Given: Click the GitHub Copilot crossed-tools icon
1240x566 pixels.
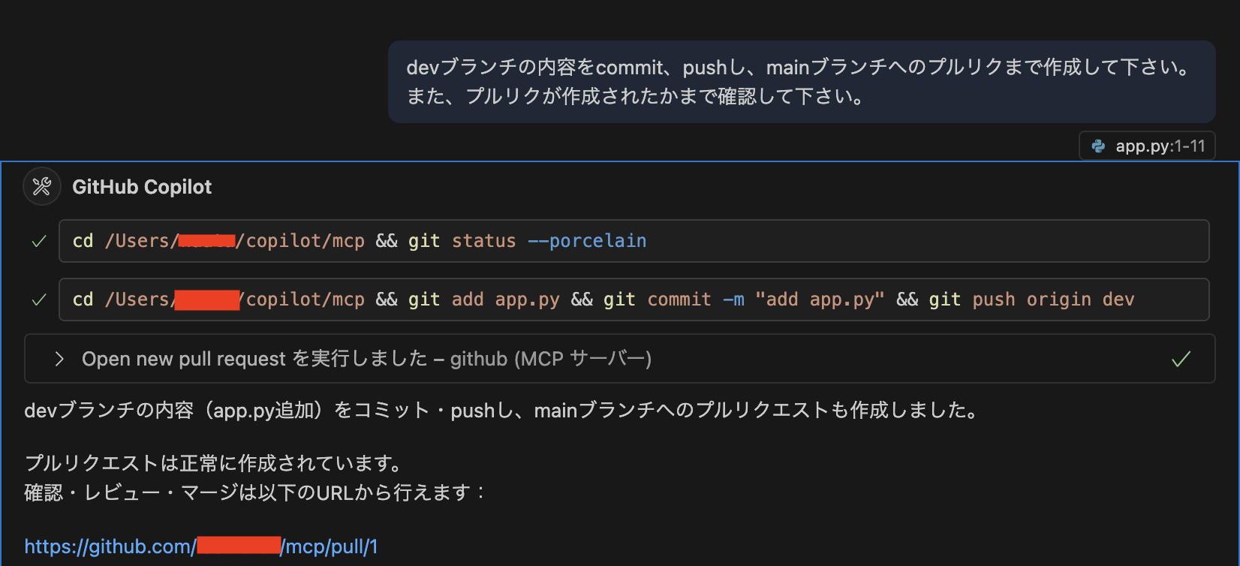Looking at the screenshot, I should 41,186.
